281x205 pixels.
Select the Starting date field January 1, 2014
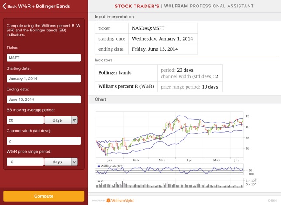pos(44,79)
